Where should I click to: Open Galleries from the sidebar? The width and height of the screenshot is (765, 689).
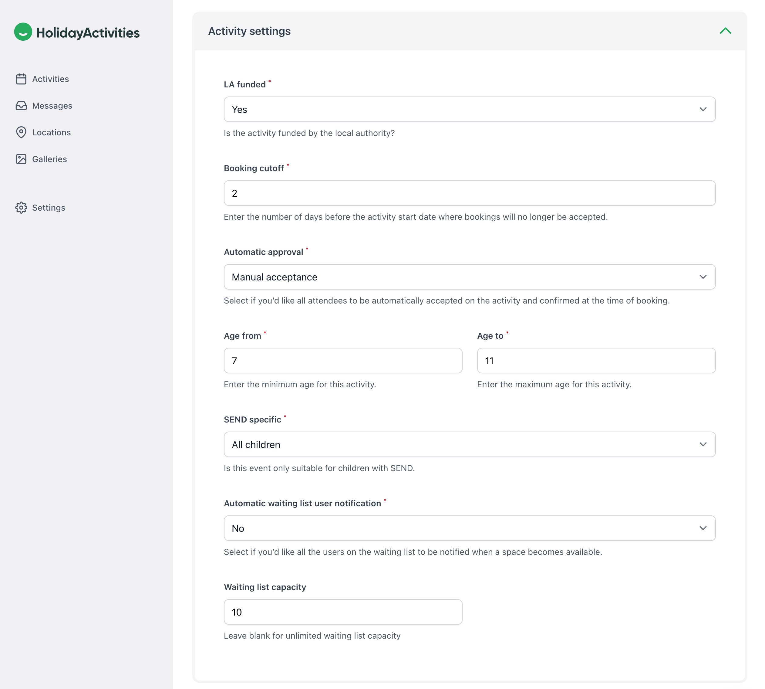[x=49, y=159]
